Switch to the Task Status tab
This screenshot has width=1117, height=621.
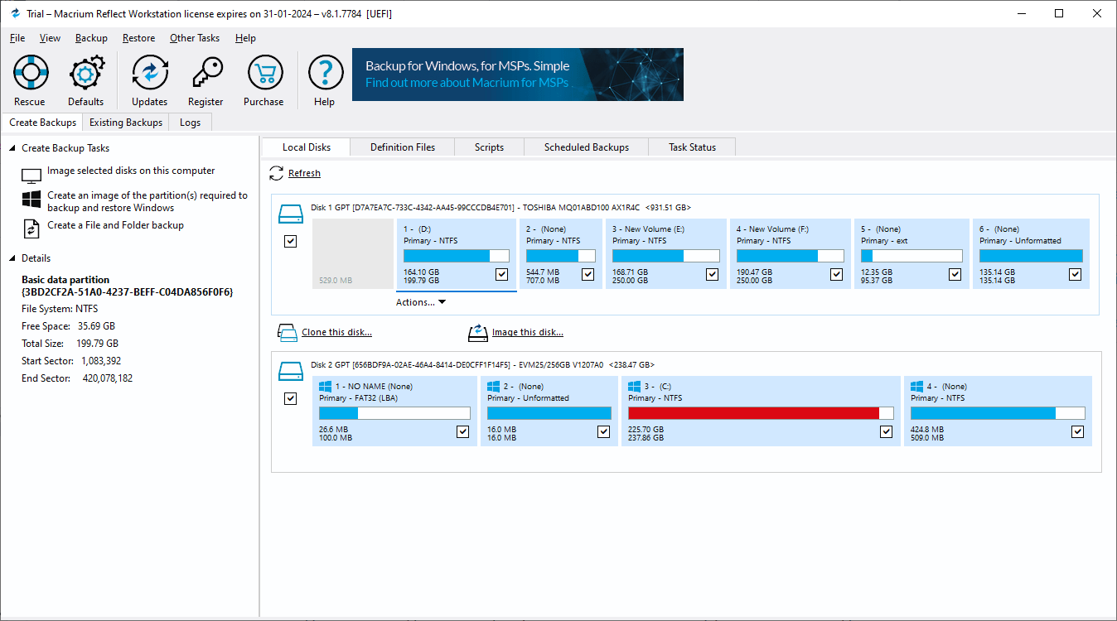693,147
